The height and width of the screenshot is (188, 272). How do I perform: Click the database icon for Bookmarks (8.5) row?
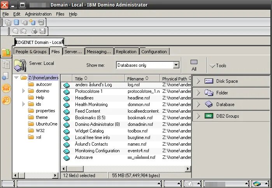[67, 118]
